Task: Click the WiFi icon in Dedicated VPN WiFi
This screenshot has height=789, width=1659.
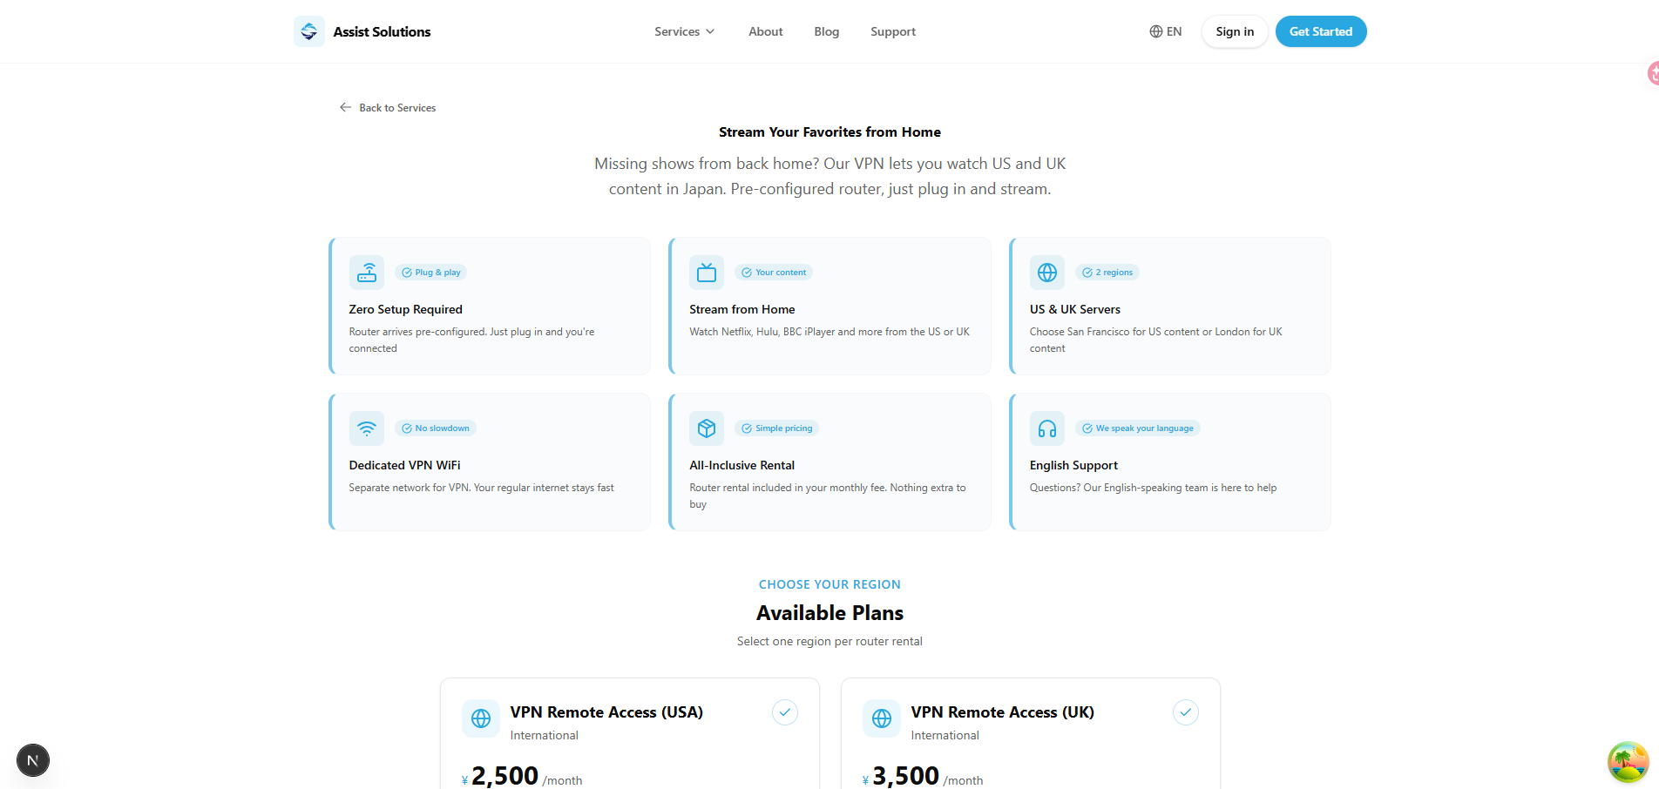Action: [367, 428]
